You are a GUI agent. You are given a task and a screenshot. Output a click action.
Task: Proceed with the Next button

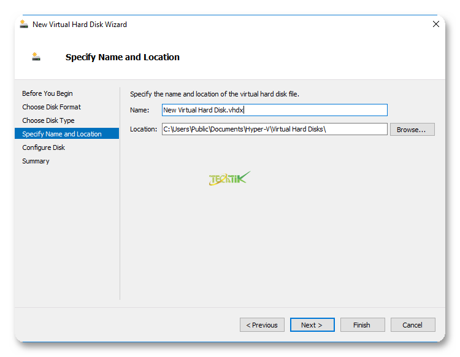[312, 325]
